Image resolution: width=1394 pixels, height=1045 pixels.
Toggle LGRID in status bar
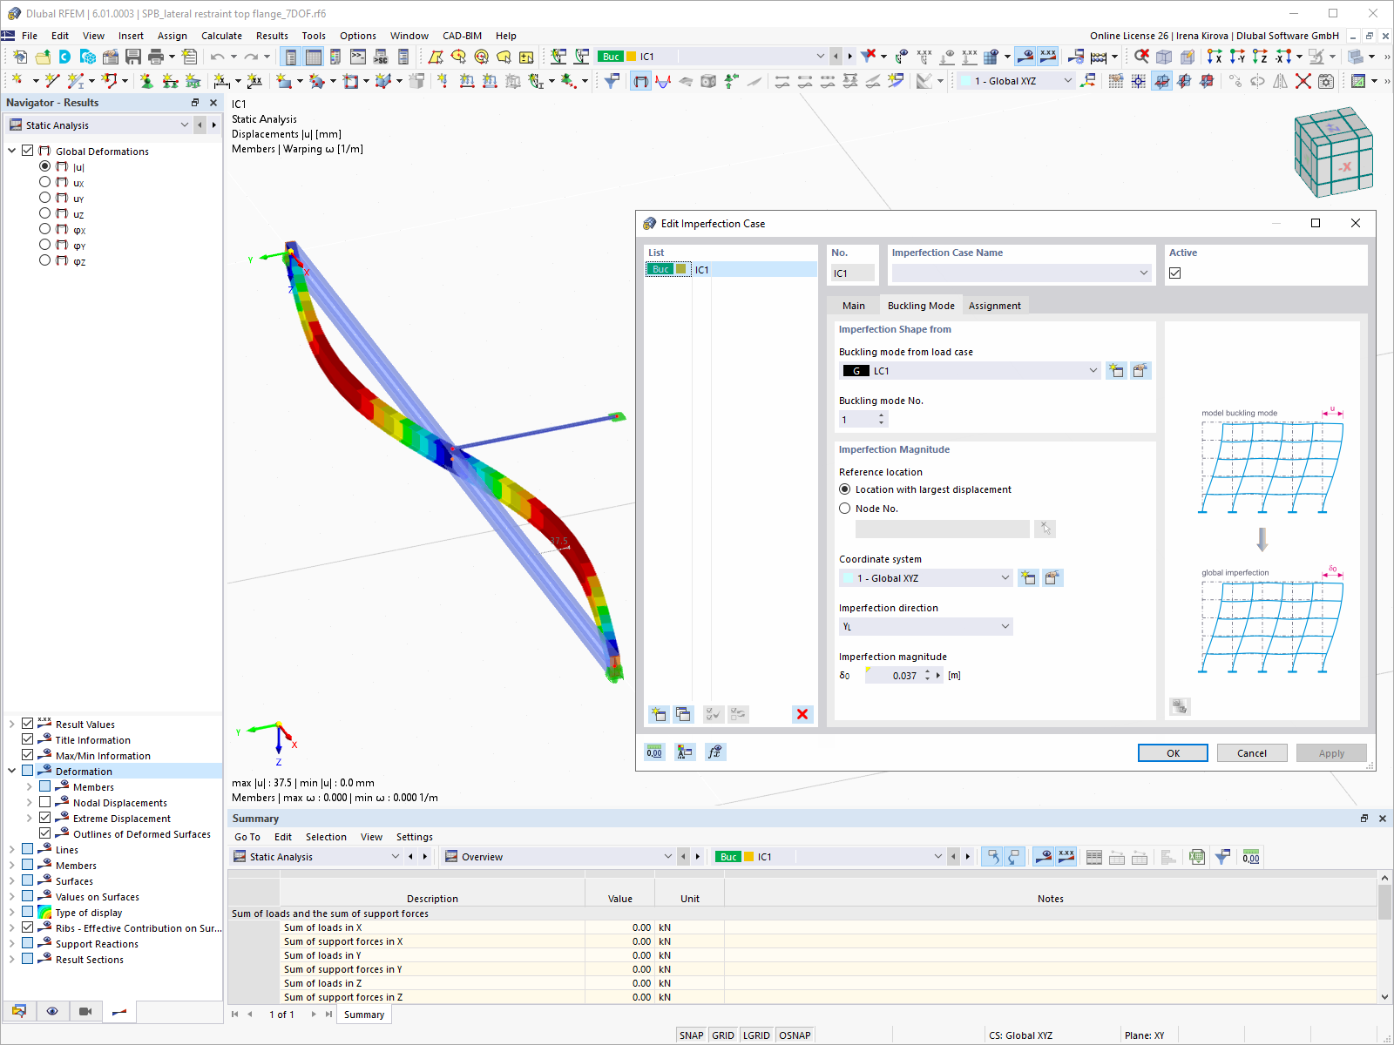click(756, 1035)
